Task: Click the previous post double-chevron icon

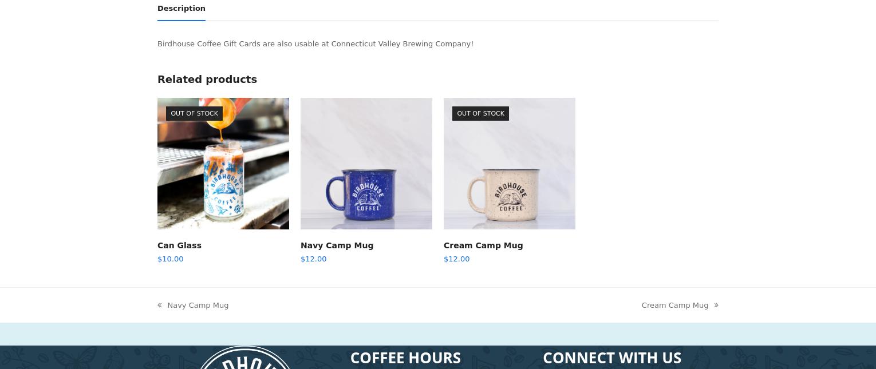Action: click(160, 305)
